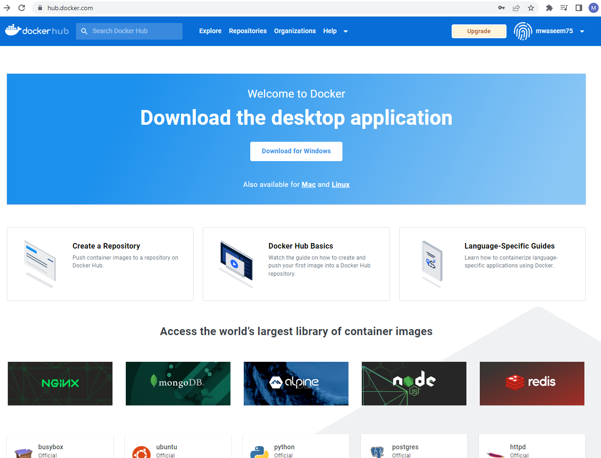This screenshot has height=458, width=601.
Task: Open the Organizations nav item
Action: click(295, 31)
